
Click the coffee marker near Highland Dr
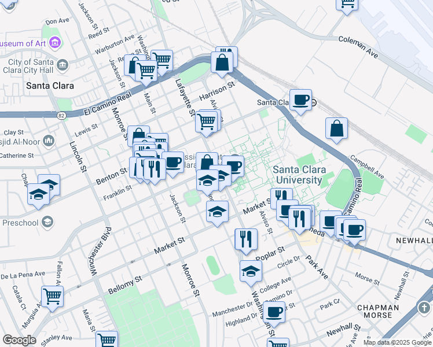tap(274, 313)
